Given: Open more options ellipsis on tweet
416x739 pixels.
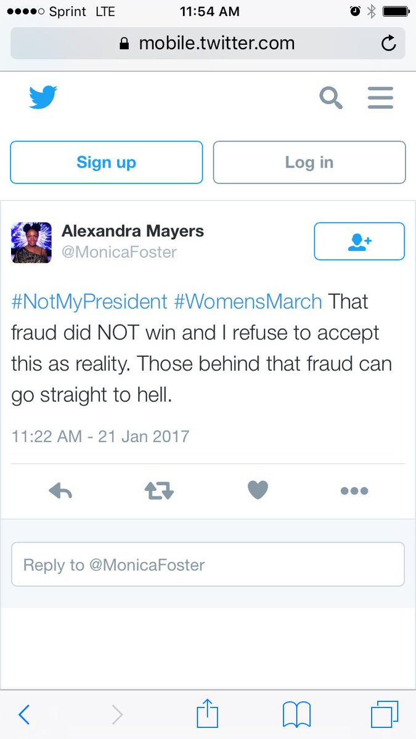Looking at the screenshot, I should (354, 491).
